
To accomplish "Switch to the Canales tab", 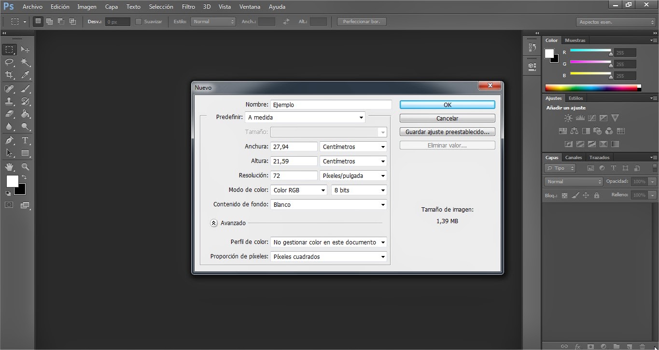I will 574,158.
